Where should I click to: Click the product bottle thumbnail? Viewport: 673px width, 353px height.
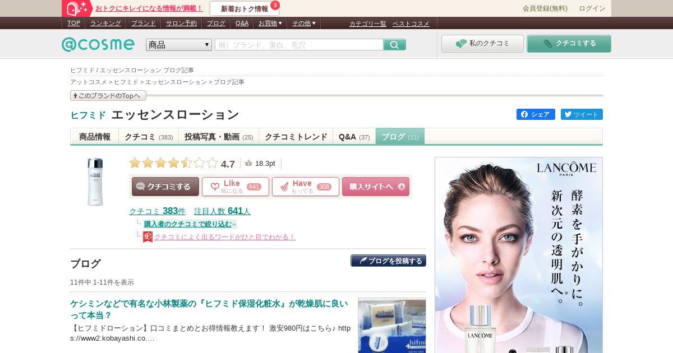[95, 182]
